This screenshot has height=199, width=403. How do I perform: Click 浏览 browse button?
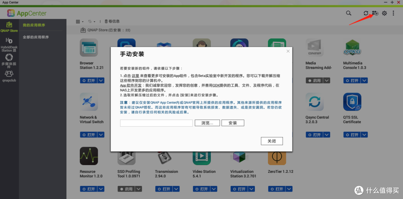click(207, 123)
